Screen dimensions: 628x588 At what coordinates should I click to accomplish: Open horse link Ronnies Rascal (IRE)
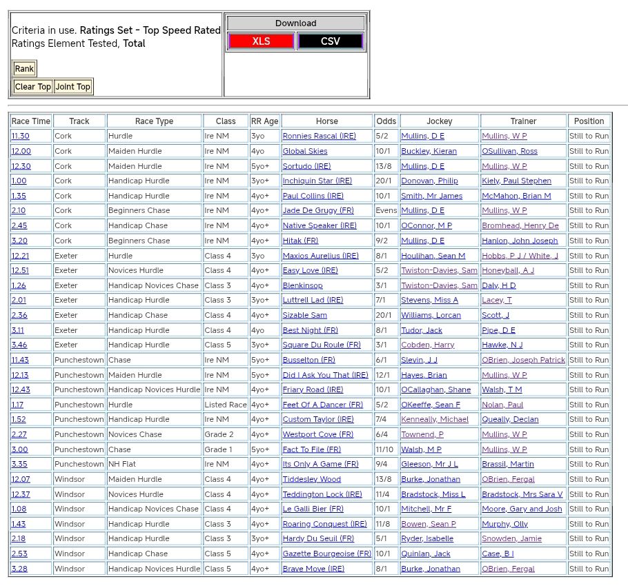[319, 136]
